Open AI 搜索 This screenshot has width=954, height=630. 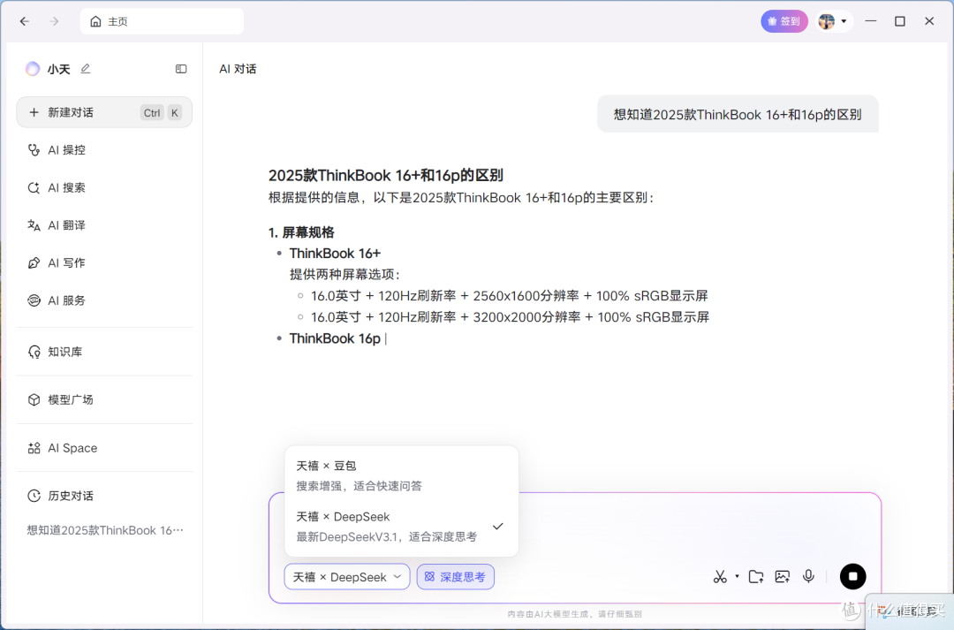(104, 187)
